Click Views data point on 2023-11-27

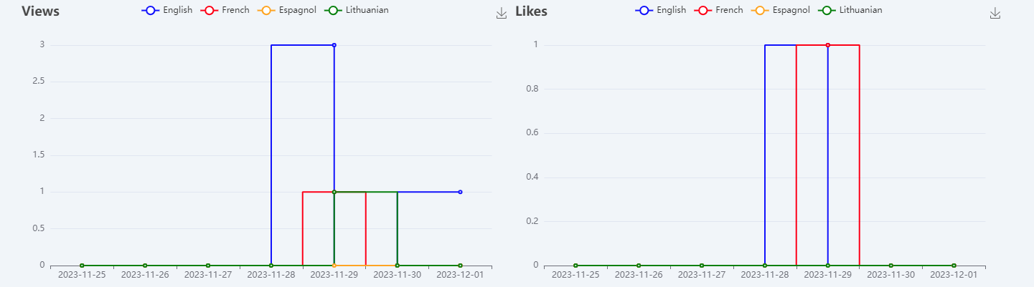(208, 266)
